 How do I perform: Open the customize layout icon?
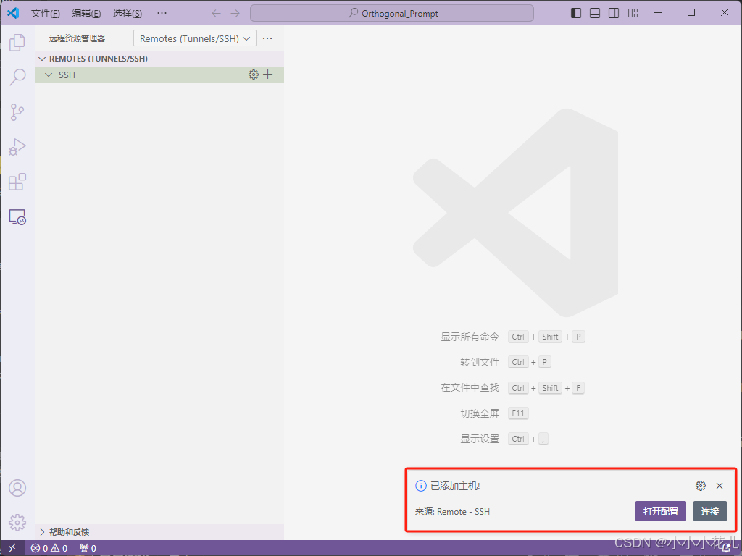[x=633, y=13]
